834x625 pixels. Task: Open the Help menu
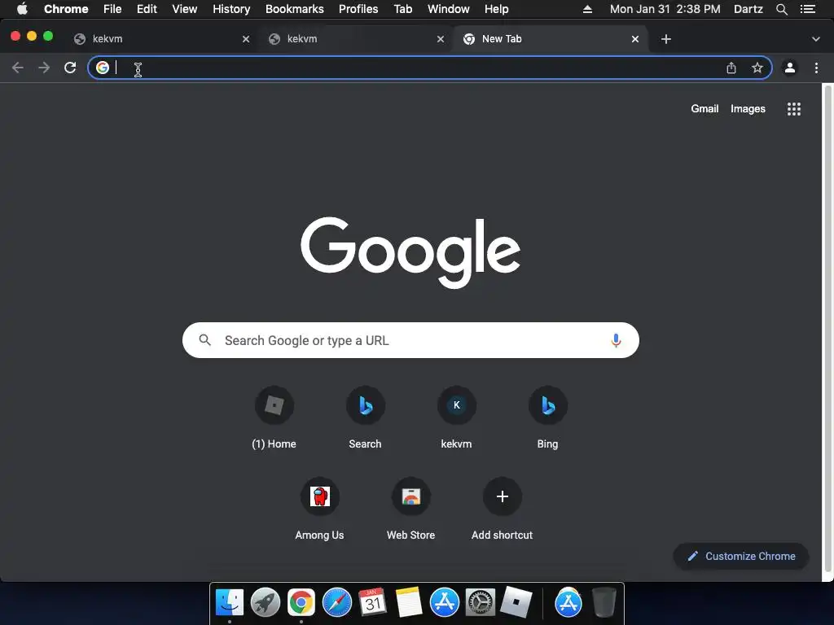[496, 9]
